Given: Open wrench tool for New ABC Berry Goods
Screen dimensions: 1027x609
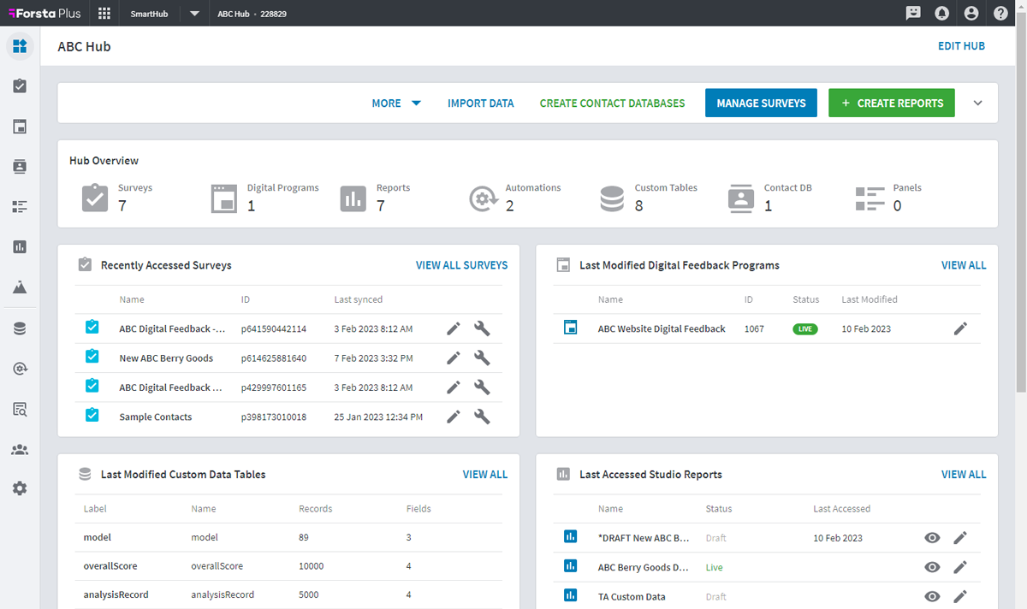Looking at the screenshot, I should (x=482, y=358).
